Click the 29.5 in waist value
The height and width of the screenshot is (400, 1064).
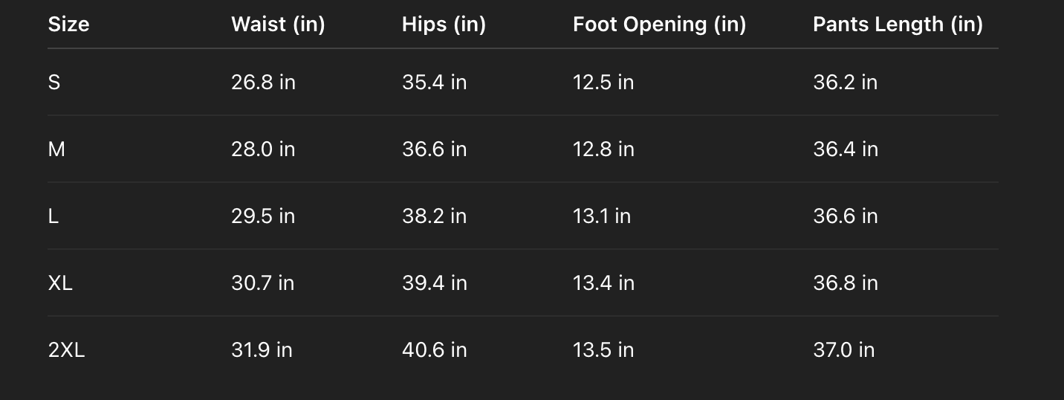[262, 216]
